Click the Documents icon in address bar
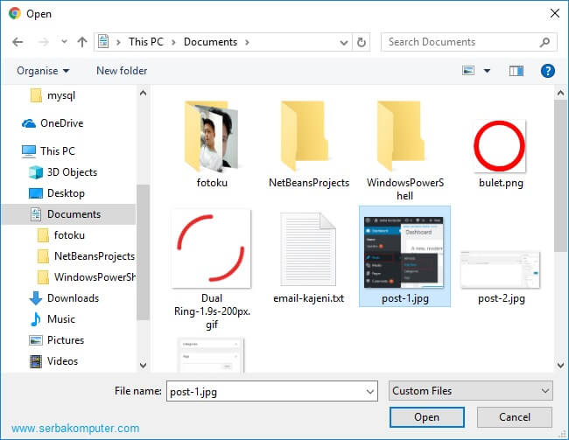The image size is (569, 440). 104,42
